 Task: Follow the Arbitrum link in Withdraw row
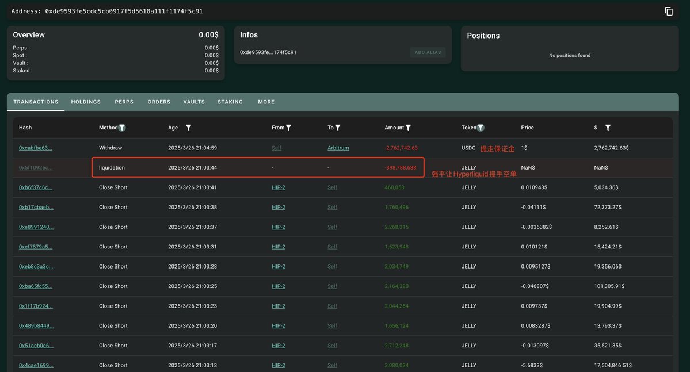338,148
